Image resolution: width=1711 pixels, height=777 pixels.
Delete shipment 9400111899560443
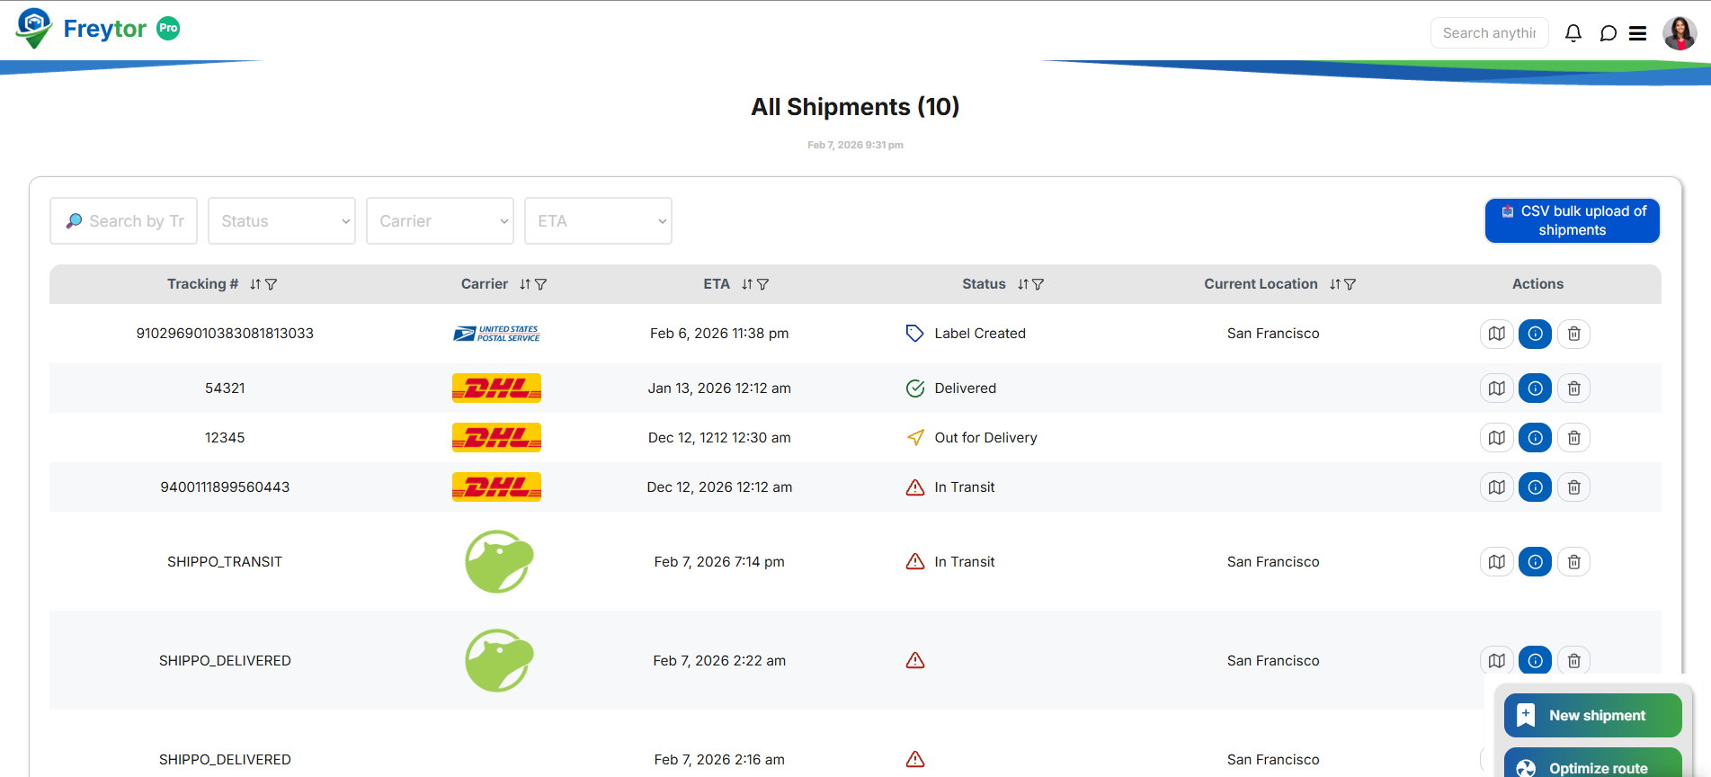[1574, 487]
